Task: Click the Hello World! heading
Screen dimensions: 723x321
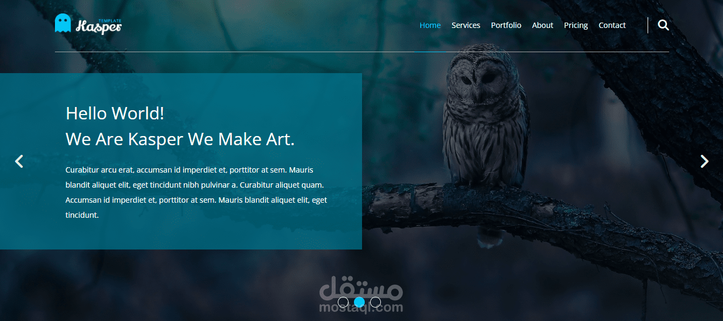Action: point(115,113)
